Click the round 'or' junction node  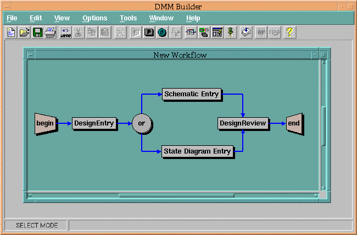coord(141,123)
